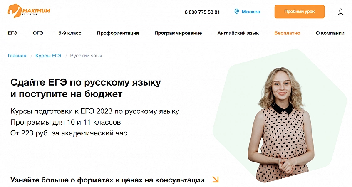Screen dimensions: 352x187
Task: Select Английский язык in navigation
Action: (x=238, y=33)
